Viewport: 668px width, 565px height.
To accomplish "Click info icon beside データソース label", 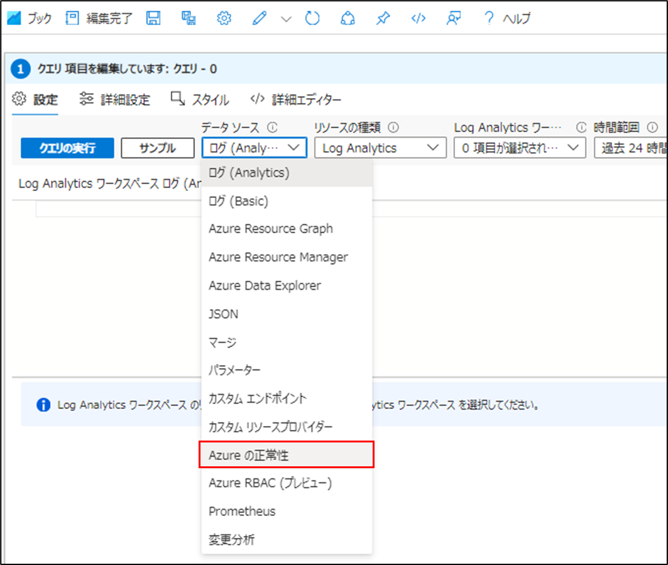I will [x=272, y=127].
